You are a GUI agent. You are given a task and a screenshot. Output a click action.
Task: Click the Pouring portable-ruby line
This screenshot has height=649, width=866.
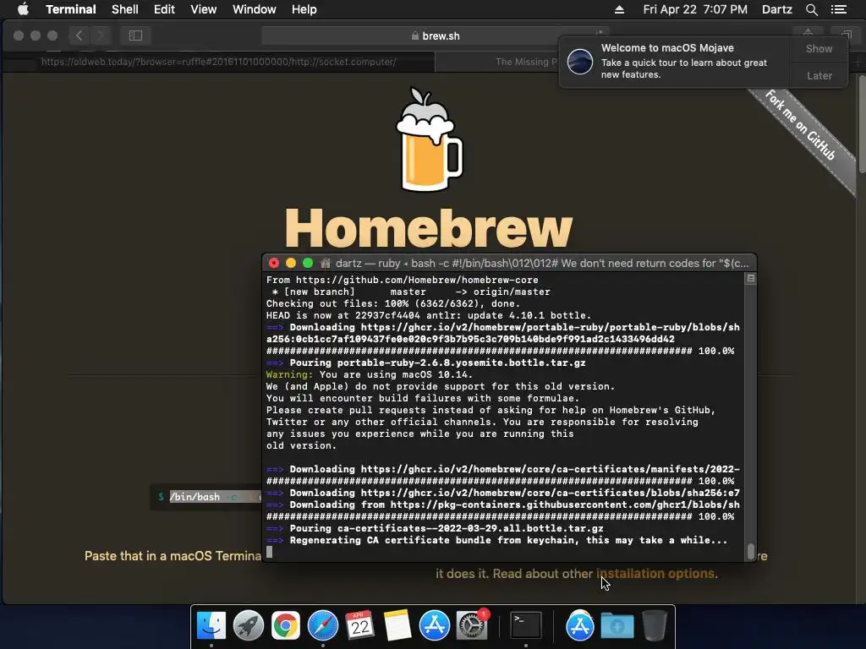coord(426,363)
